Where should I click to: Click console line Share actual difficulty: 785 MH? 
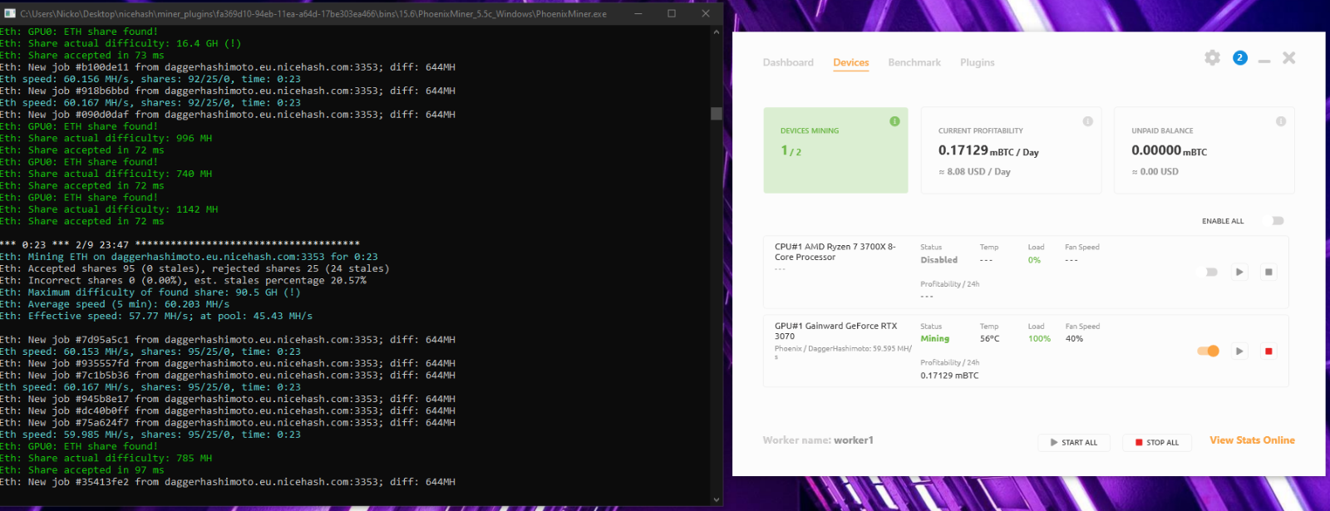coord(106,458)
